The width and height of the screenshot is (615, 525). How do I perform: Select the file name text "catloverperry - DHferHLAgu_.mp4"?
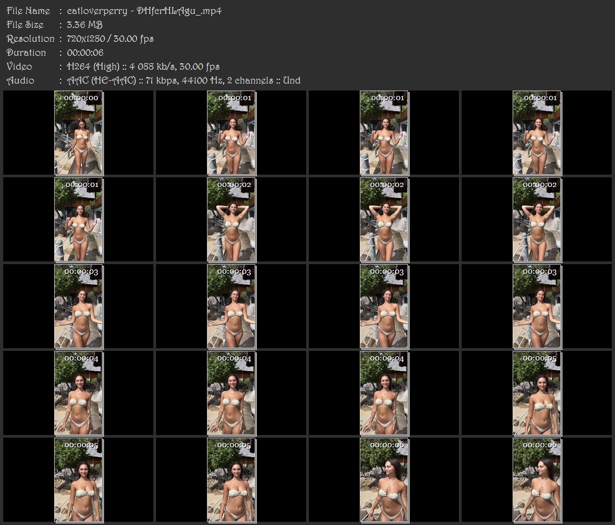tap(144, 11)
